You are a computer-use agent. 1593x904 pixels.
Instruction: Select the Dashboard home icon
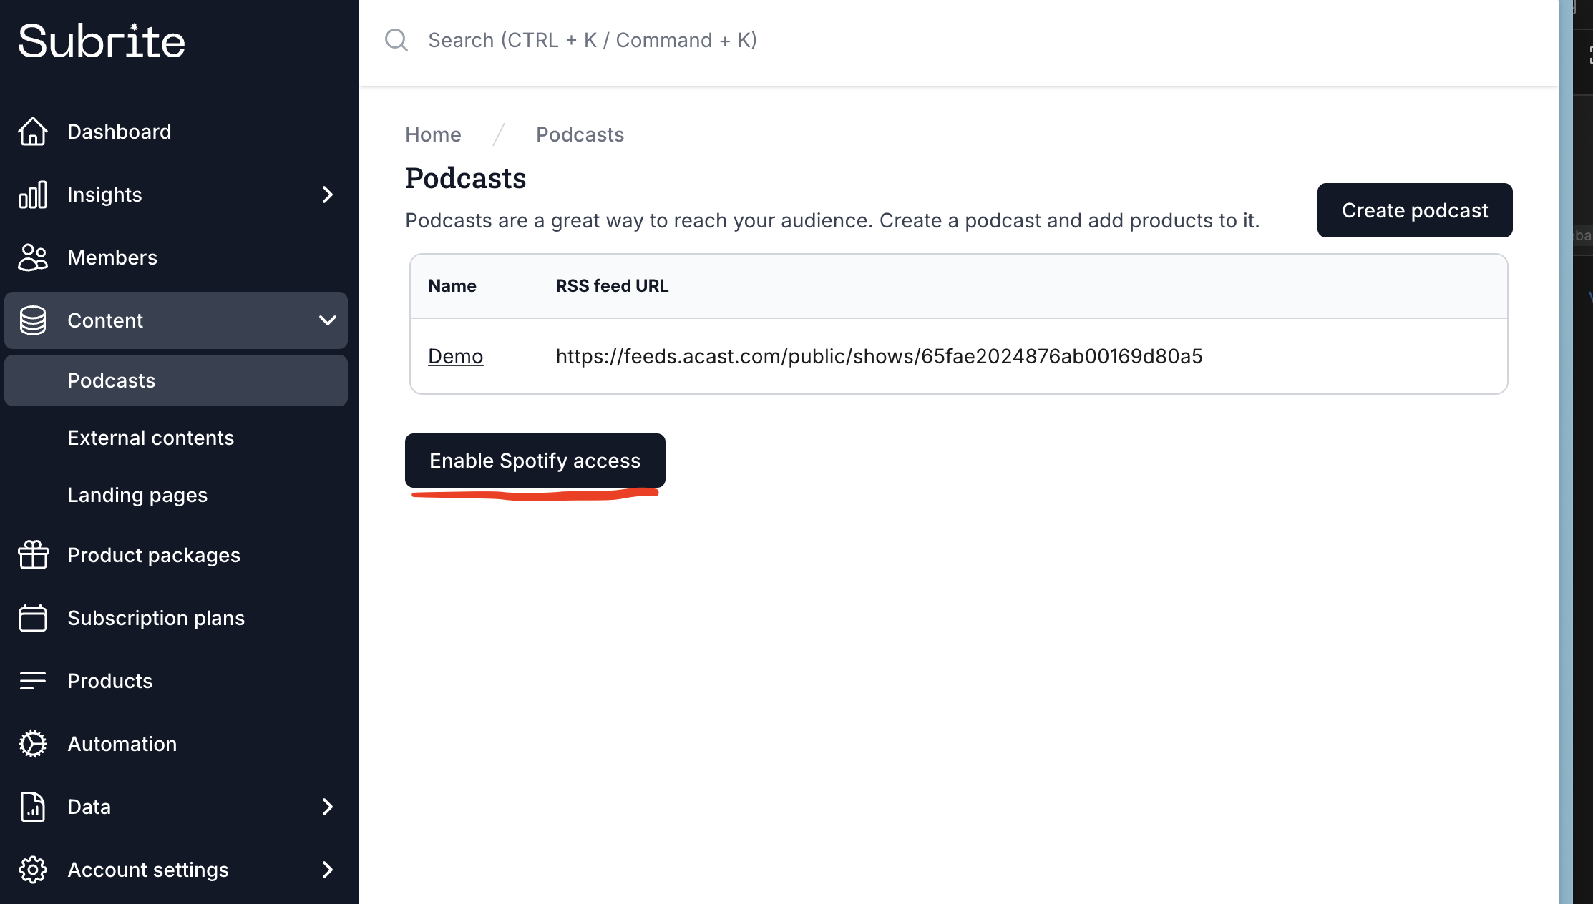point(32,132)
